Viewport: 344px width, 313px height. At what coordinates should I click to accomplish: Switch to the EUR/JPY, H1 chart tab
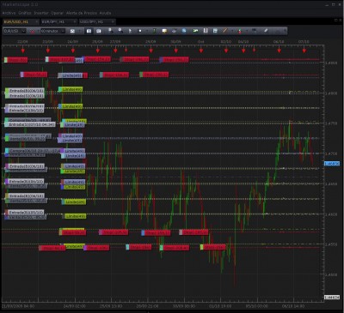pyautogui.click(x=53, y=21)
